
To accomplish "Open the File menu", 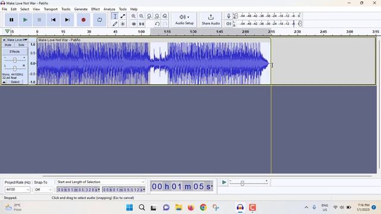I will 4,10.
